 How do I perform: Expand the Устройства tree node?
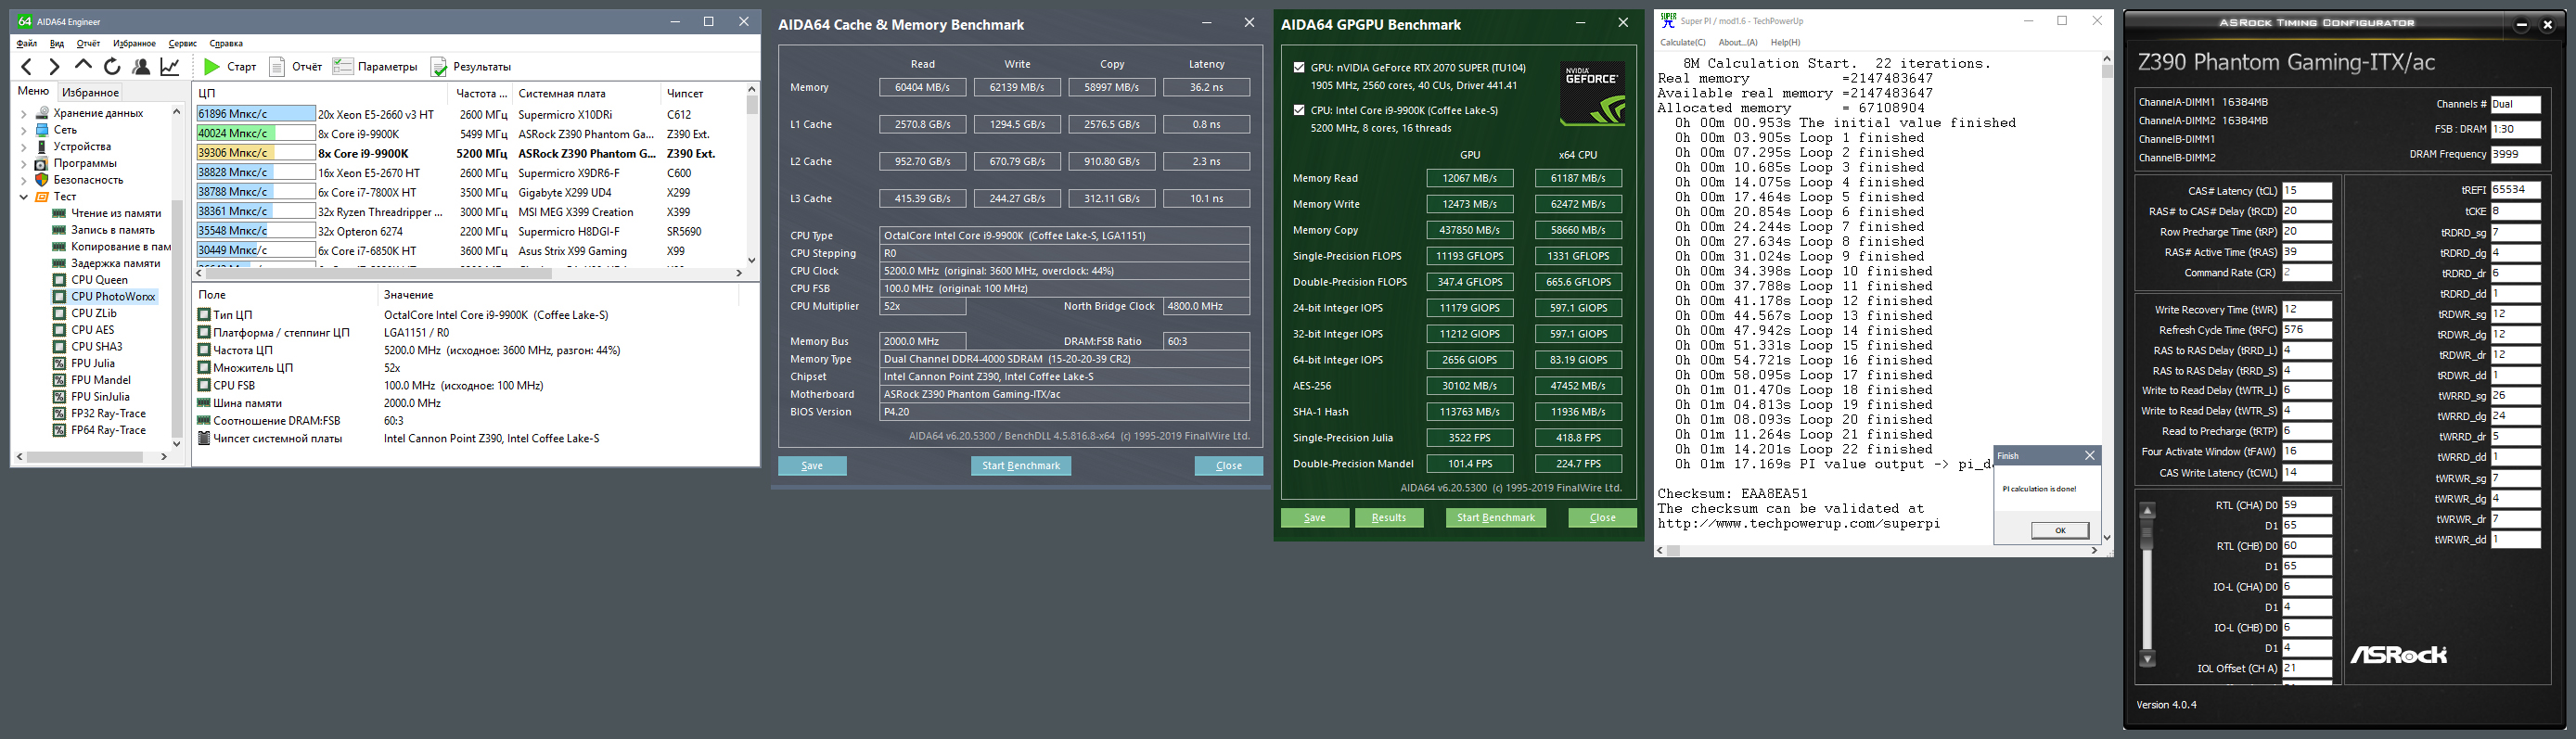pyautogui.click(x=24, y=147)
